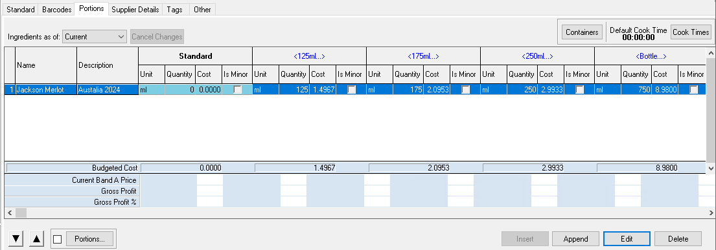Tick the 250ml Is Minor checkbox
The height and width of the screenshot is (250, 716).
579,90
